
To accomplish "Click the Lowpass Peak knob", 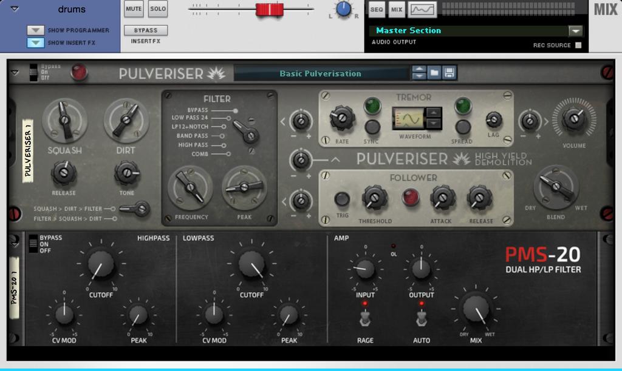I will tap(289, 315).
